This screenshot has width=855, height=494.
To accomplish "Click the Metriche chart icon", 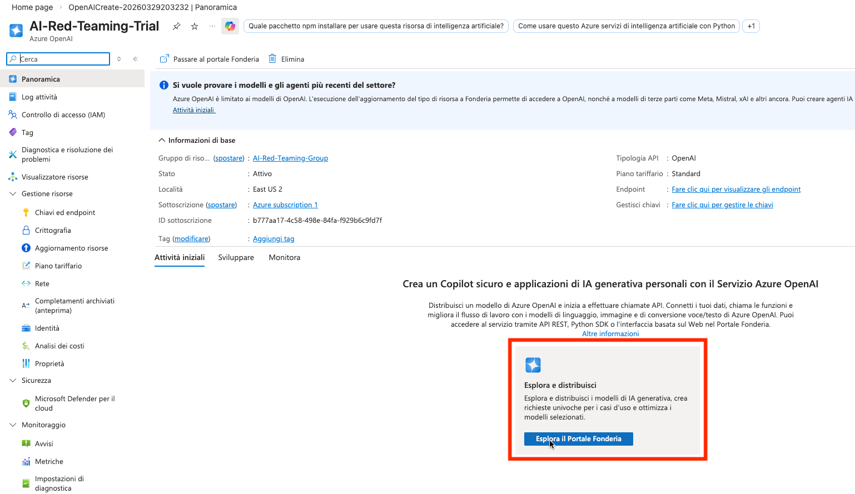I will pos(26,462).
